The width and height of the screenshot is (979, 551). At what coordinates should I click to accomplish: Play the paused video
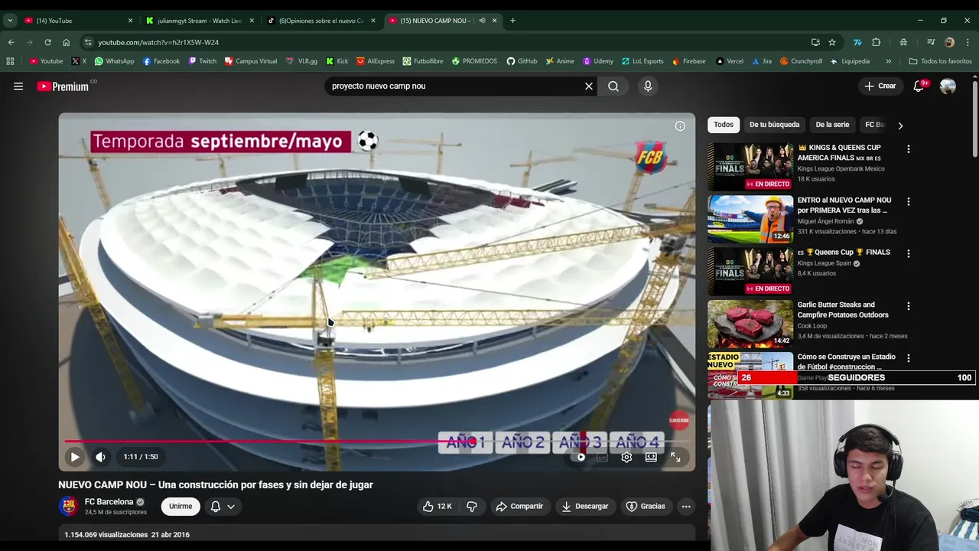click(75, 457)
